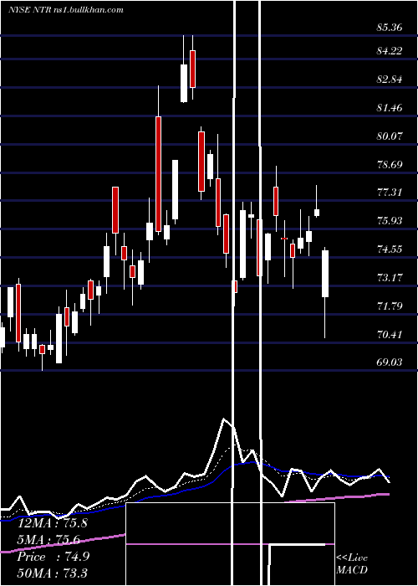This screenshot has width=418, height=586.
Task: Click the 71.79 price axis label
Action: 390,306
